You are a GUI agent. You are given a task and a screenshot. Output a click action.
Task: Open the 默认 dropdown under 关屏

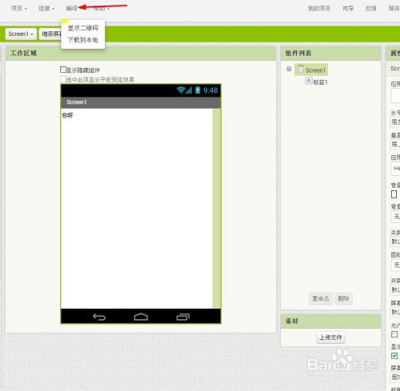395,241
